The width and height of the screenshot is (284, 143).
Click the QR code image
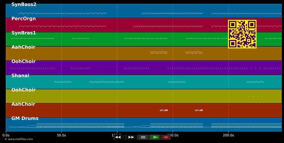click(x=242, y=34)
